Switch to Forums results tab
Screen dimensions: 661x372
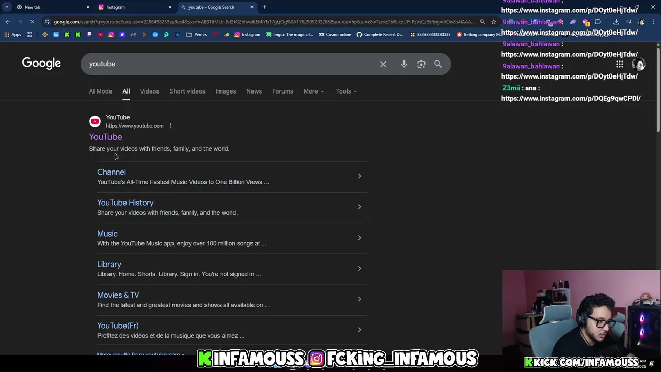pyautogui.click(x=282, y=91)
